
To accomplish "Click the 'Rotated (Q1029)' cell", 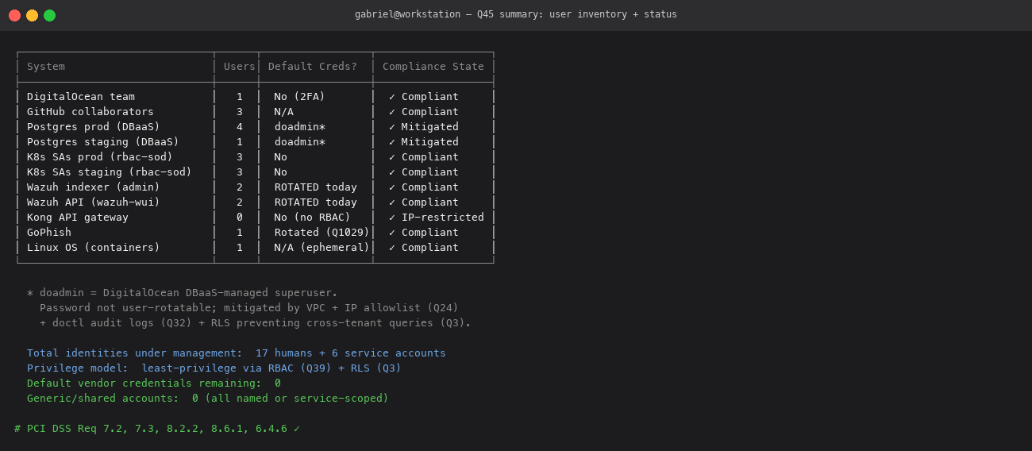I will pyautogui.click(x=322, y=233).
